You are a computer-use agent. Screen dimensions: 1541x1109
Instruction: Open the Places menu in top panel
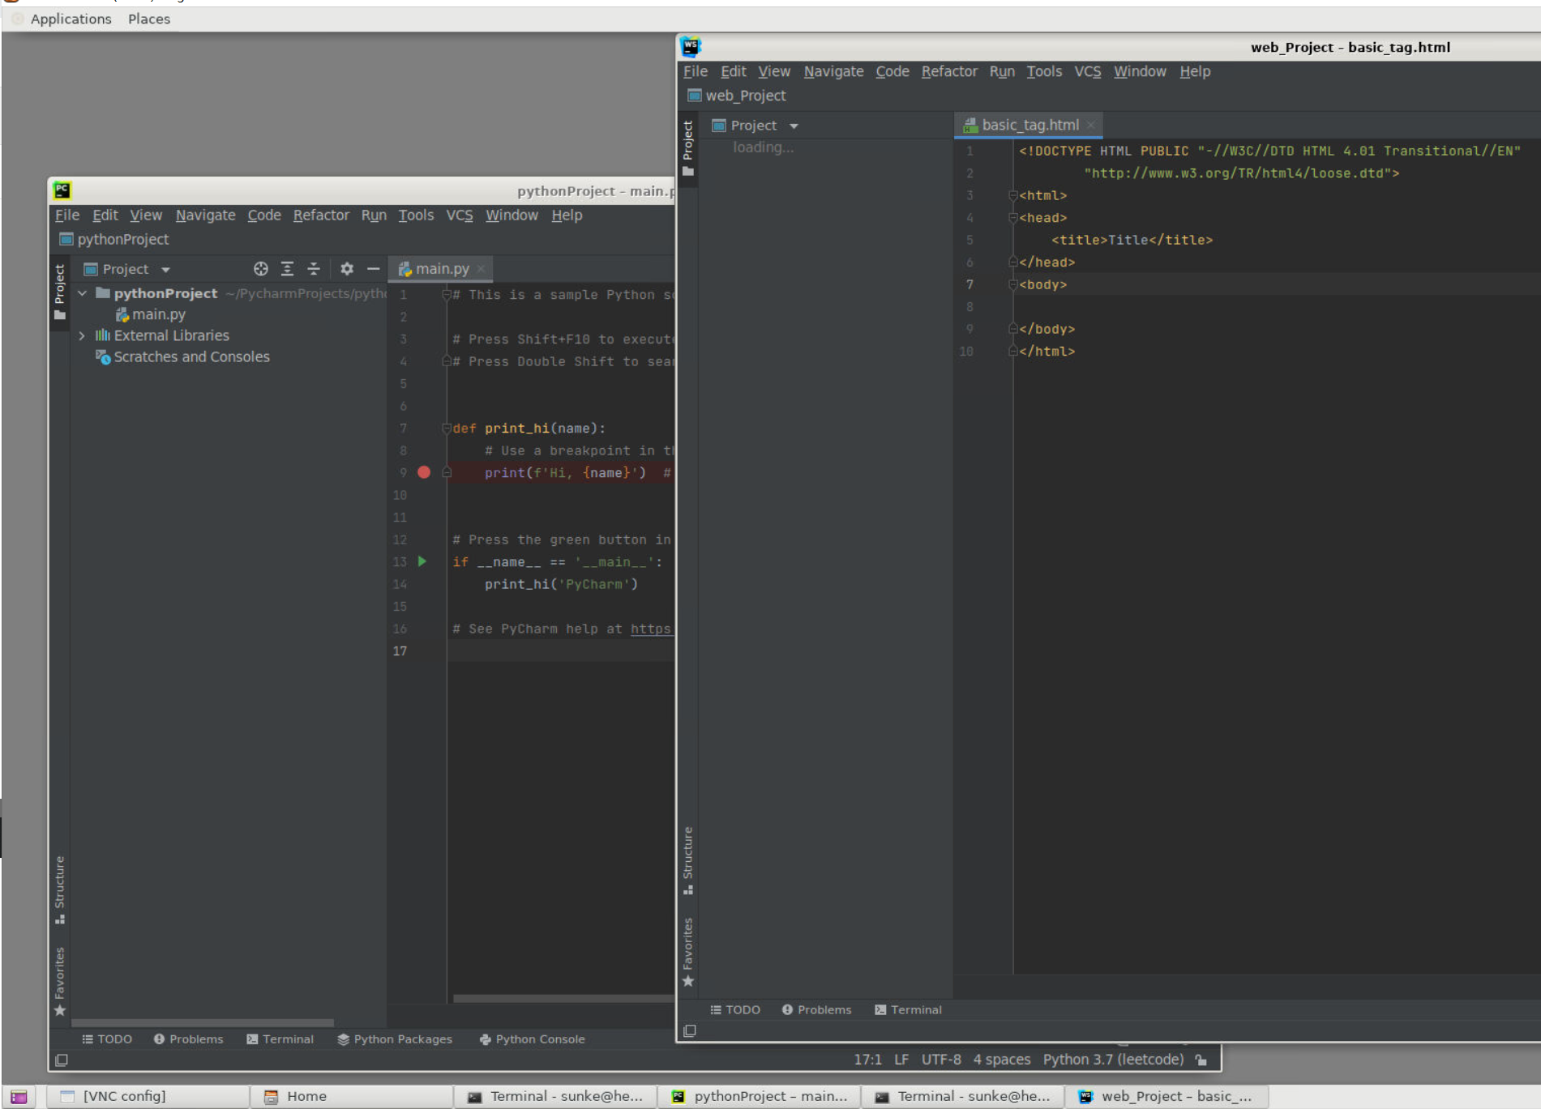click(149, 19)
